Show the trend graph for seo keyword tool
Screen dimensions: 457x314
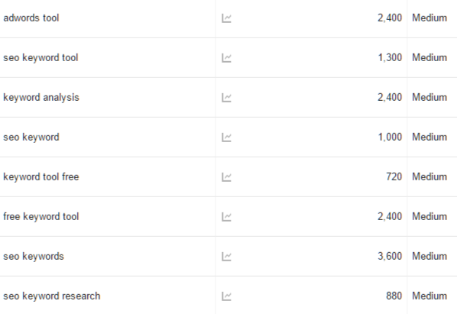(x=226, y=57)
